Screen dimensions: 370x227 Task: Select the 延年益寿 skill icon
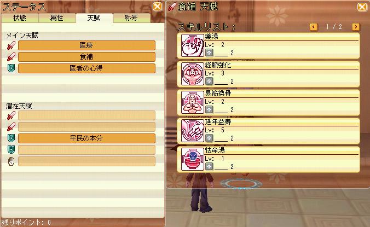[x=192, y=131]
